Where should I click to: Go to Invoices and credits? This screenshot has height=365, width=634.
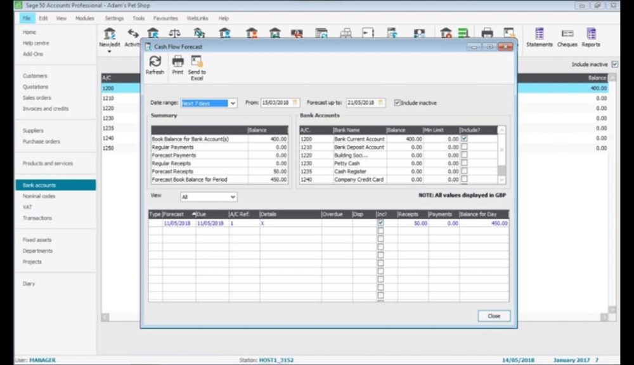click(46, 109)
